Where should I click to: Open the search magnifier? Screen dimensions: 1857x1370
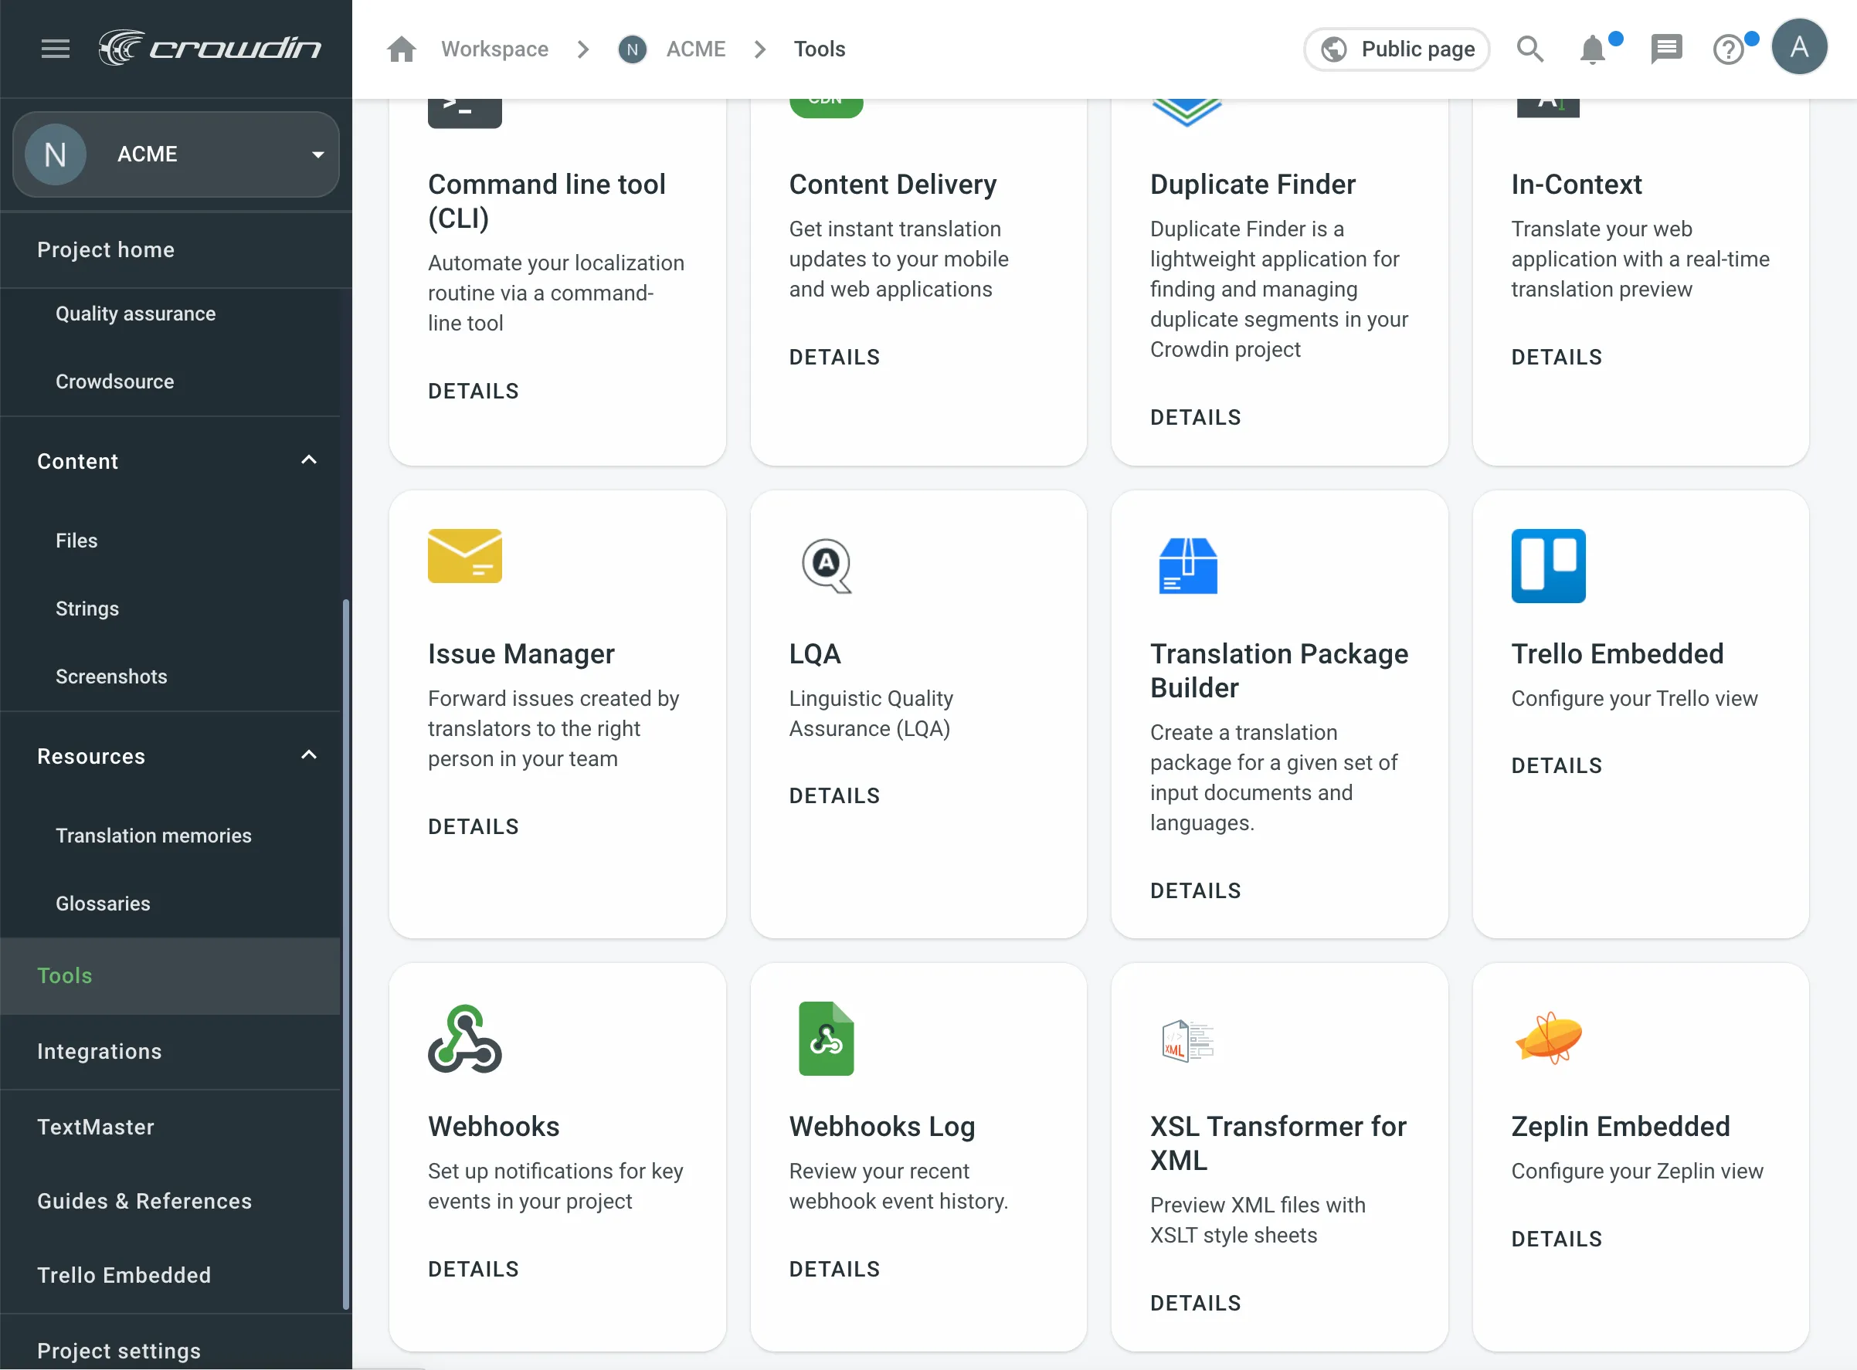click(1530, 49)
